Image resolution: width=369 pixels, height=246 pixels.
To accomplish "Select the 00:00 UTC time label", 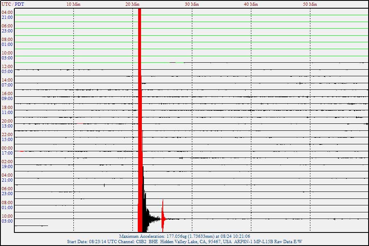I will (7, 148).
